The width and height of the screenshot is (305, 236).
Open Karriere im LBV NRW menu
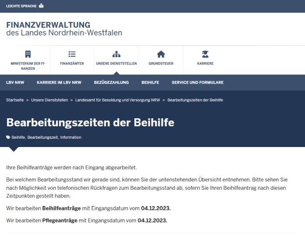[x=59, y=82]
